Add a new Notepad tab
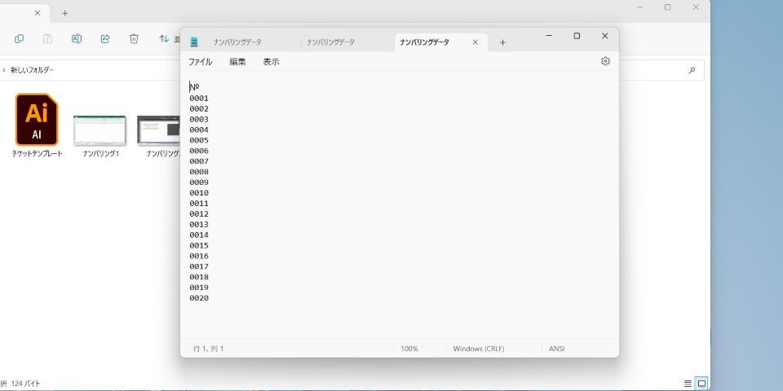The width and height of the screenshot is (783, 391). click(x=502, y=42)
